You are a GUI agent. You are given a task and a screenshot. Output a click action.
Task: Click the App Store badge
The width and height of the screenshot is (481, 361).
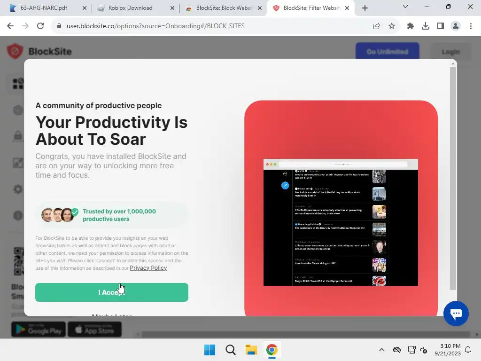pyautogui.click(x=94, y=330)
